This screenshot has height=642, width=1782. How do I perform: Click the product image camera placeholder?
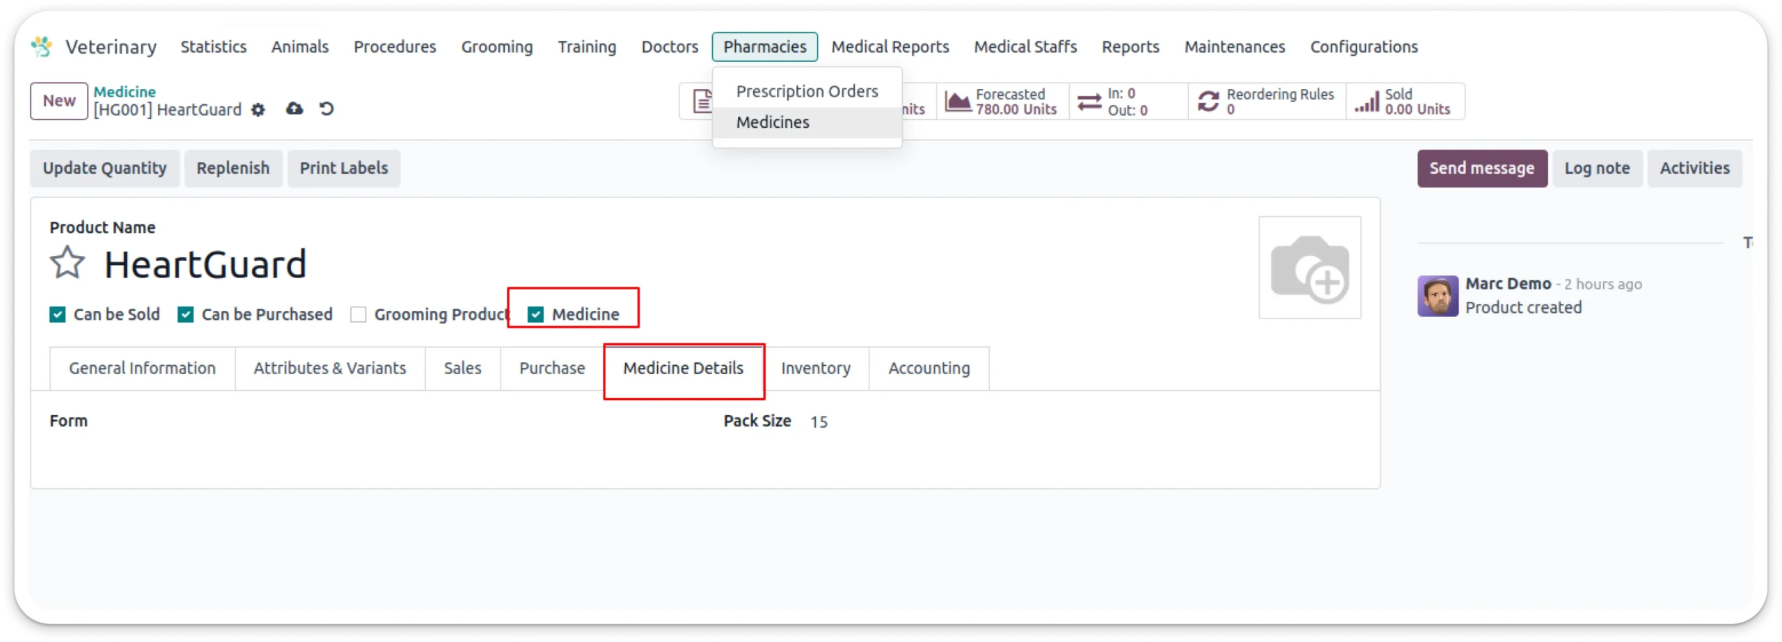point(1309,268)
